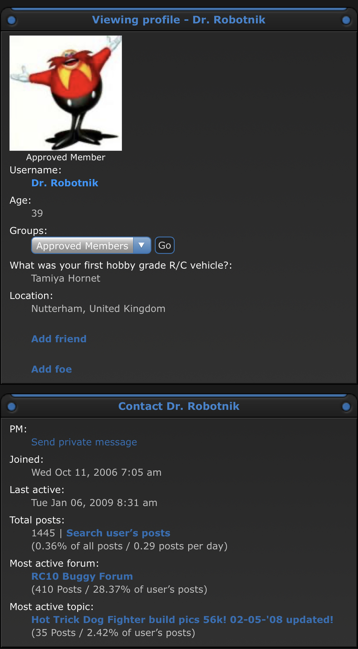Click the dropdown arrow beside Approved Members

pos(142,245)
